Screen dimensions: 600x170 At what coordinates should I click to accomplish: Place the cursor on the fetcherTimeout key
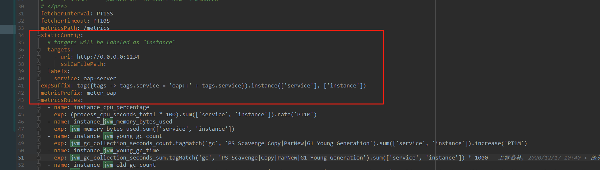63,21
